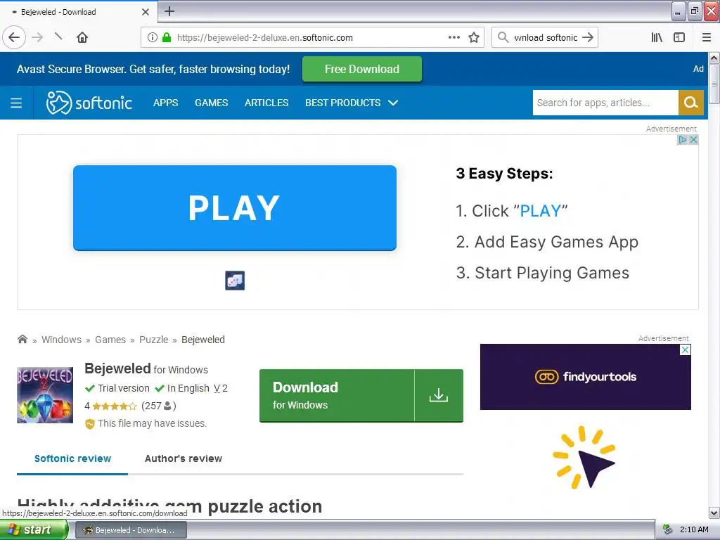Click the big blue PLAY button

(235, 207)
